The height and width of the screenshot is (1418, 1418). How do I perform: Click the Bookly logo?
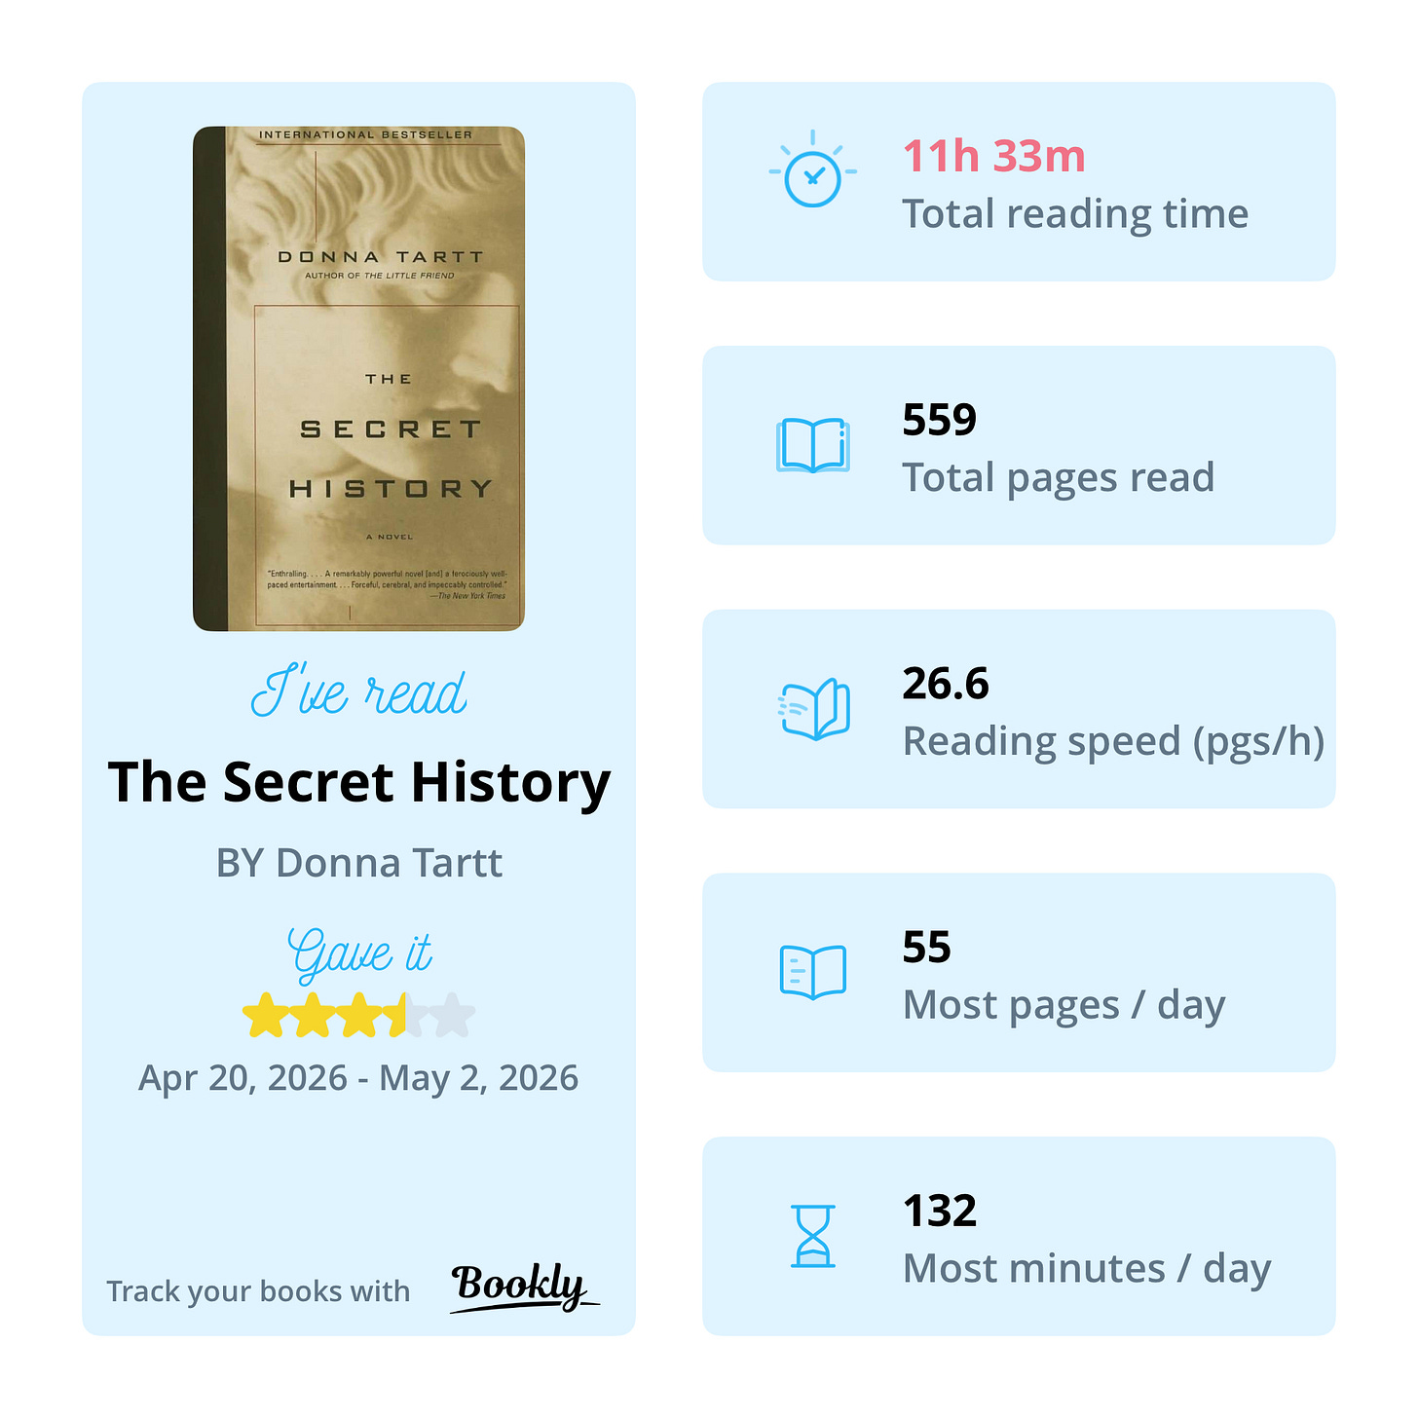coord(524,1287)
